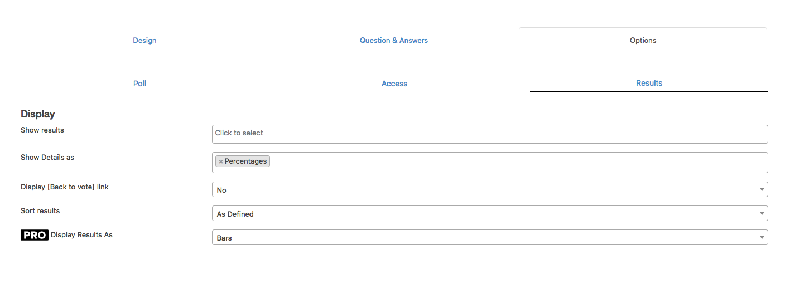
Task: Click the 'Display [Back to vote] link' label
Action: pyautogui.click(x=65, y=187)
